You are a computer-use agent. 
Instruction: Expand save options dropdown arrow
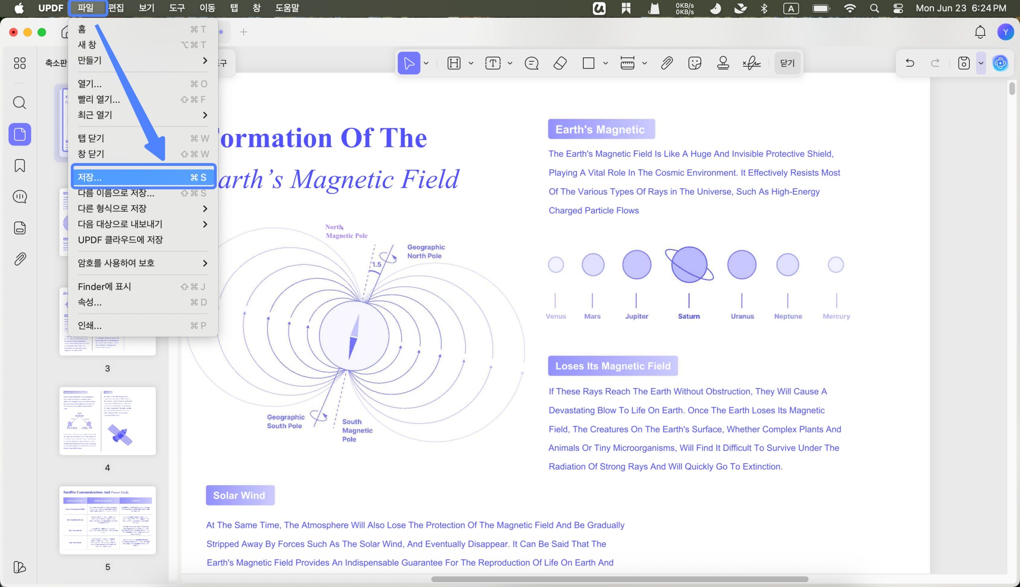click(x=981, y=63)
